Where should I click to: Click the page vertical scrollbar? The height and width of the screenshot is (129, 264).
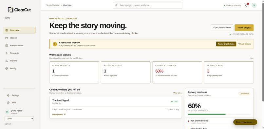click(263, 52)
